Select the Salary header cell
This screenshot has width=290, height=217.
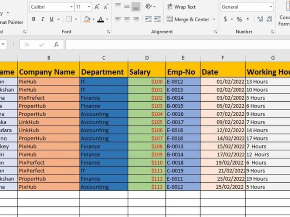[147, 70]
